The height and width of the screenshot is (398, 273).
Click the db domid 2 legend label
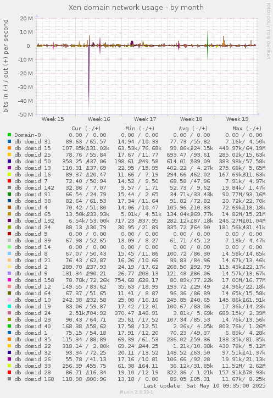[31, 267]
